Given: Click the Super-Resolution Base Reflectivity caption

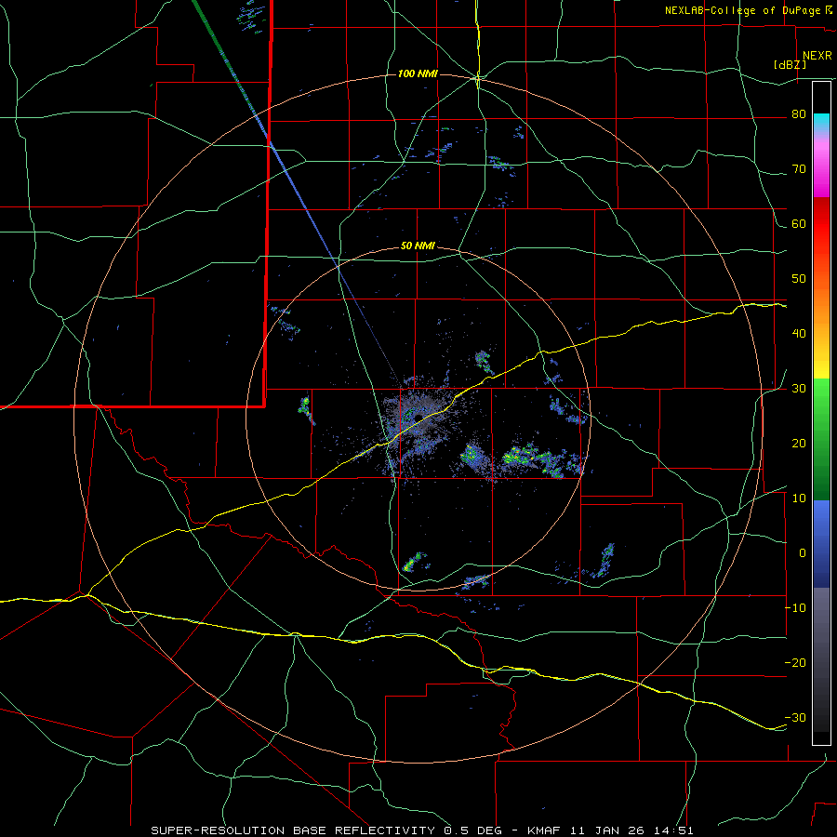Looking at the screenshot, I should click(422, 830).
